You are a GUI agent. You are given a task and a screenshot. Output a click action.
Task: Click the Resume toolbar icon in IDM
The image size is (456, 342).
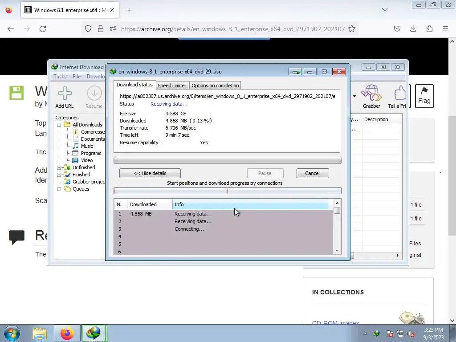point(94,98)
